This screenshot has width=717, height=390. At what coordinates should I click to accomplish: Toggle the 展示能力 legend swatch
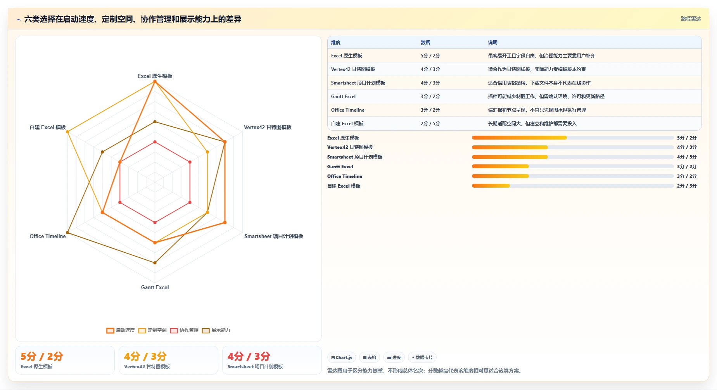[x=206, y=330]
